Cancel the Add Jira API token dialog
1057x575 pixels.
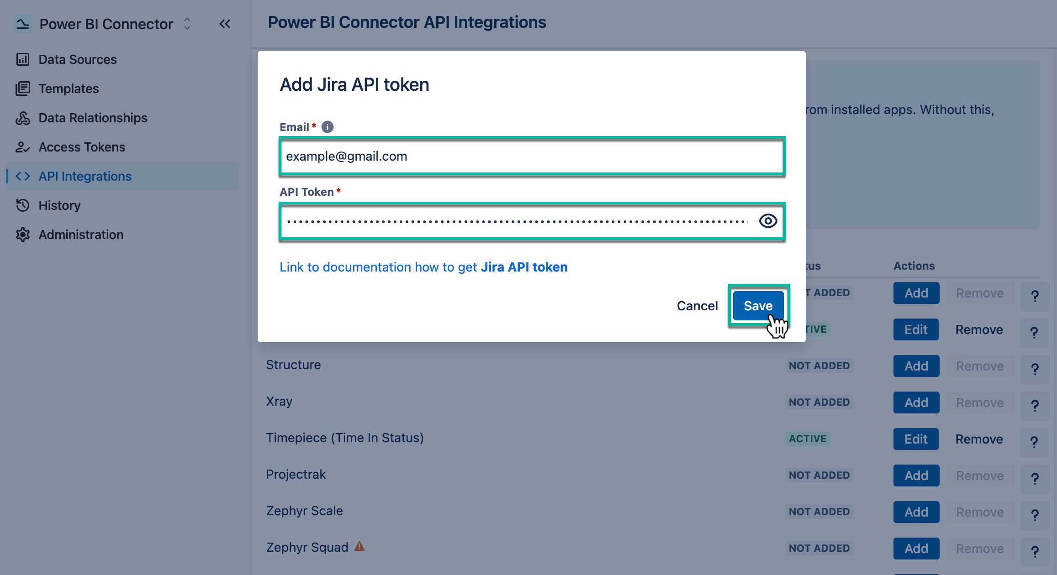coord(697,306)
